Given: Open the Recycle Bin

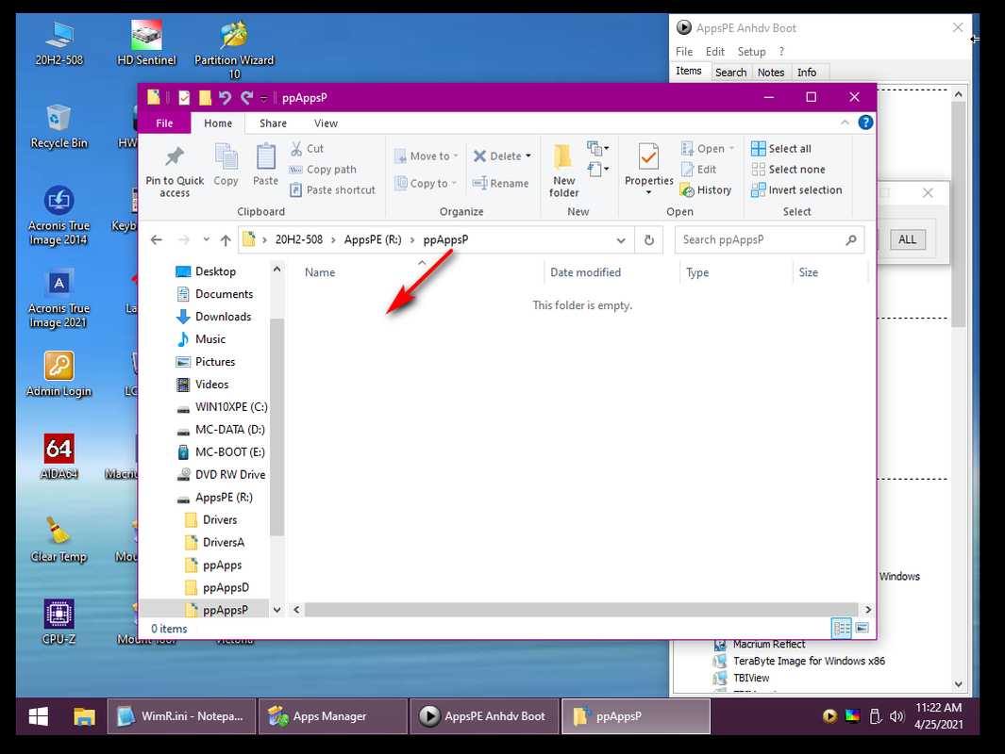Looking at the screenshot, I should (x=59, y=126).
